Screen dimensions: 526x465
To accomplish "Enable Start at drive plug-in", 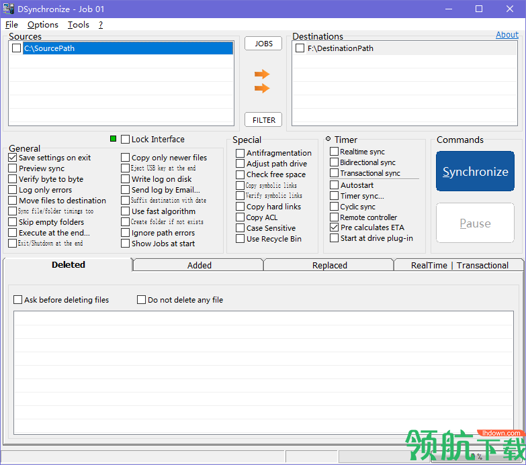I will point(334,238).
